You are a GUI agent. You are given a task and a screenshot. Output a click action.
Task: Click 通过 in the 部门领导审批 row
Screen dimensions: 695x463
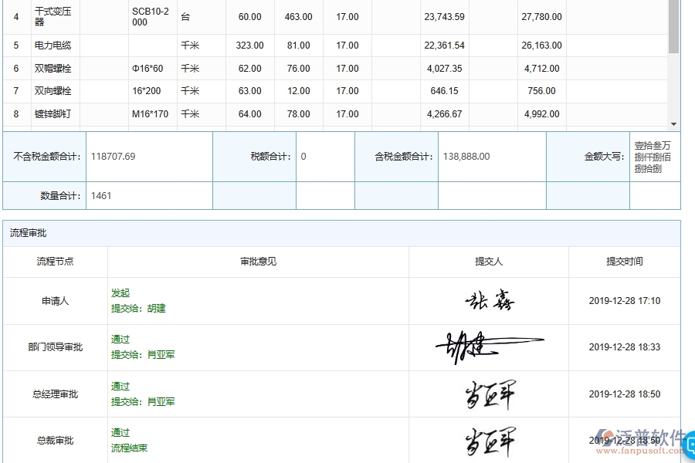[x=120, y=340]
